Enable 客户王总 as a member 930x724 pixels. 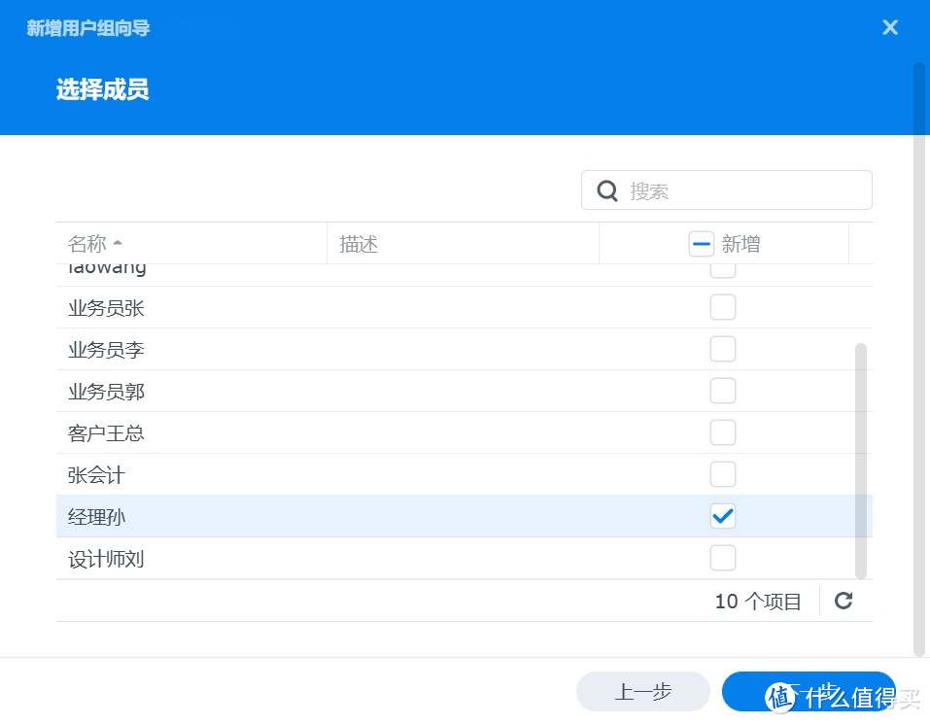(723, 431)
